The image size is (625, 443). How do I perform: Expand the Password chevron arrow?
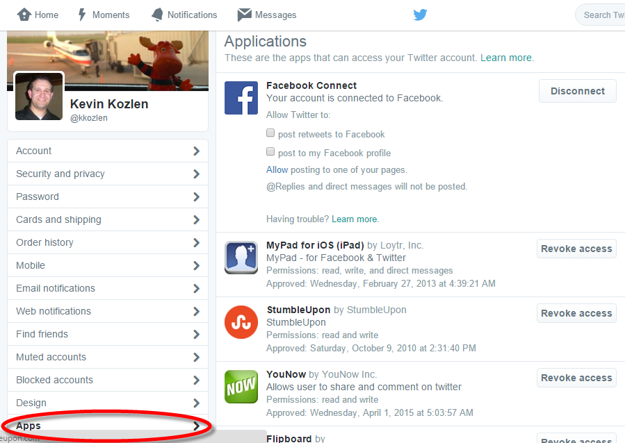click(x=196, y=197)
